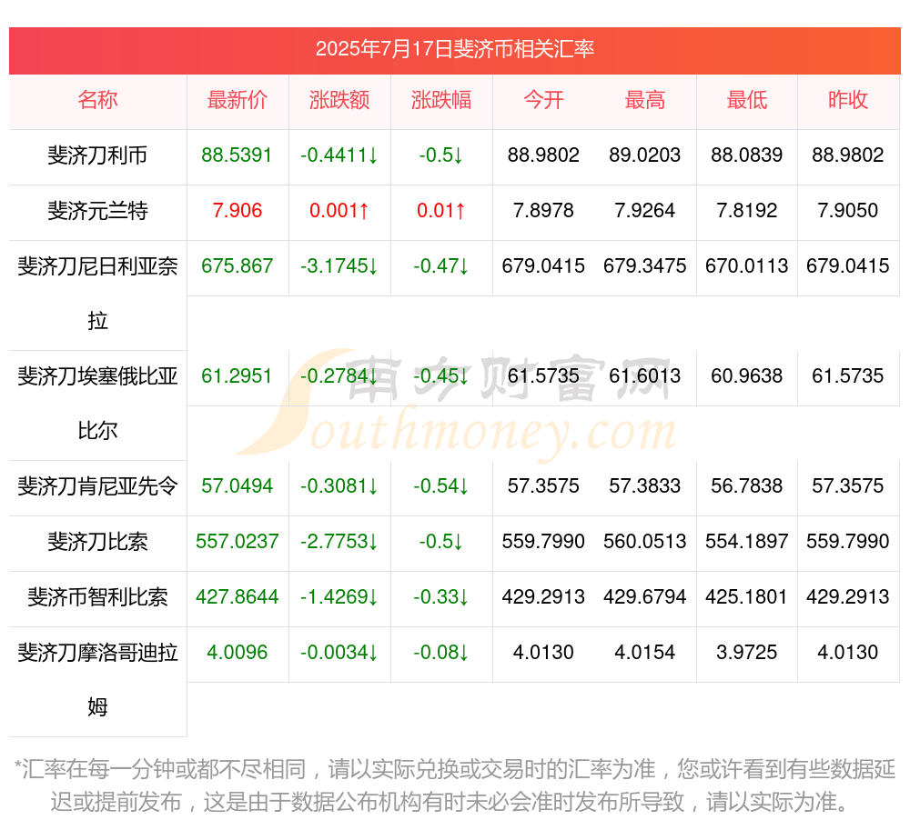Click the latest price 675.867

click(x=237, y=266)
